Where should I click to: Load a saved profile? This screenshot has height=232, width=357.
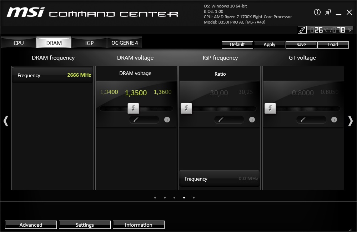[x=333, y=45]
